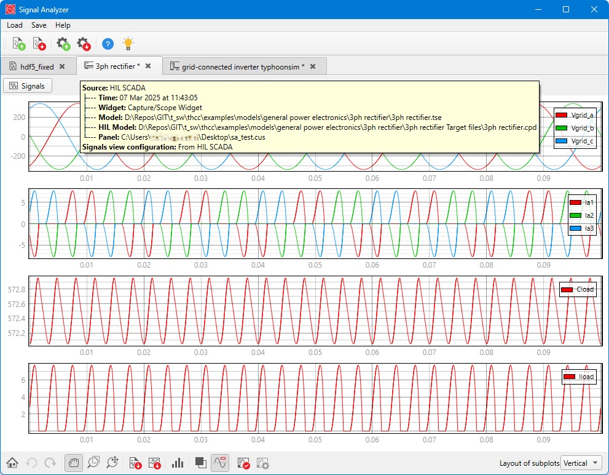The image size is (609, 475).
Task: Close the grid-connected inverter typhoonsim tab
Action: point(313,66)
